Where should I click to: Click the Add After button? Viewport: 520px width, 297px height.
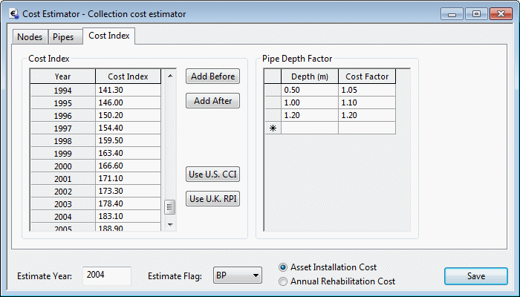tap(213, 101)
